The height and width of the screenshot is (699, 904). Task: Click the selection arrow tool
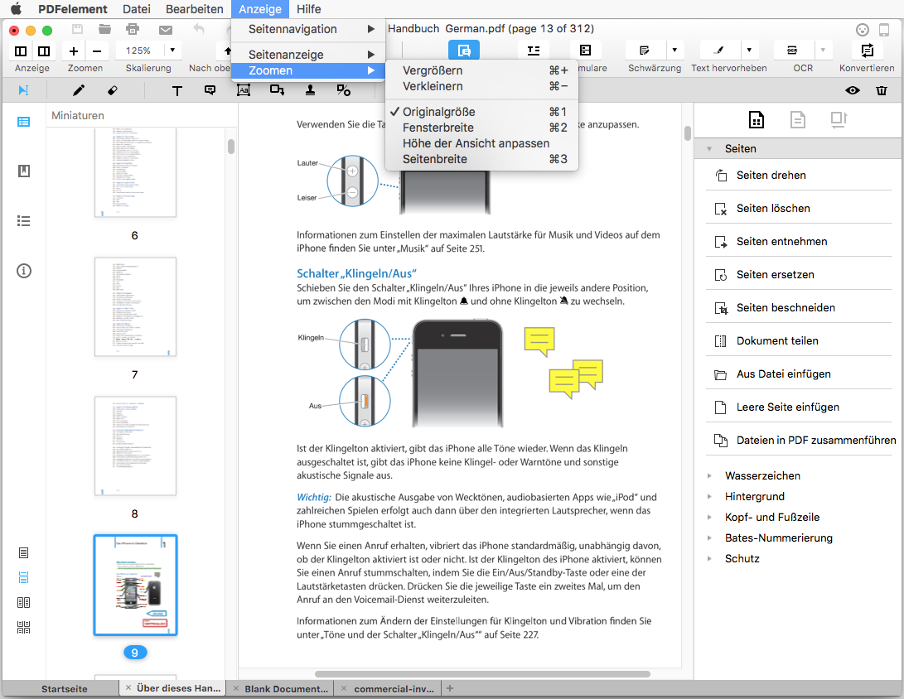tap(24, 90)
